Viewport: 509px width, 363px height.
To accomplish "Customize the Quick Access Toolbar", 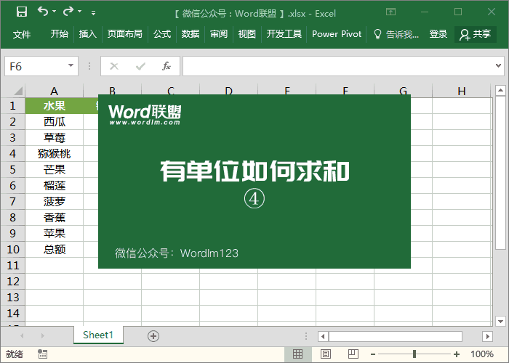I will click(x=94, y=13).
